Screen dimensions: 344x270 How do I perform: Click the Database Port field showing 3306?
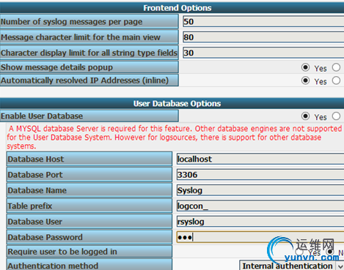click(x=260, y=175)
